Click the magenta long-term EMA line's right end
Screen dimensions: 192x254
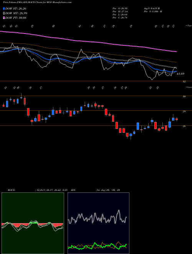(176, 52)
